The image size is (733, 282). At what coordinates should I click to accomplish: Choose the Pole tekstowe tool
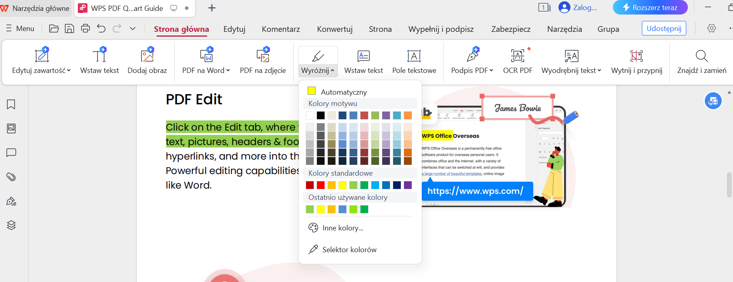(x=414, y=61)
